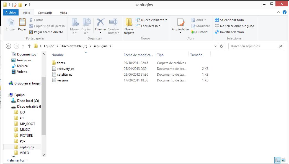Refresh the current folder view
The image size is (289, 164).
coord(221,46)
